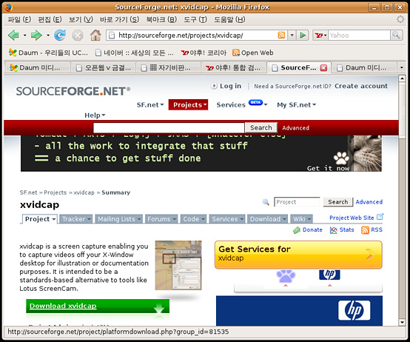
Task: Click the vertical scrollbar up arrow
Action: tap(402, 78)
